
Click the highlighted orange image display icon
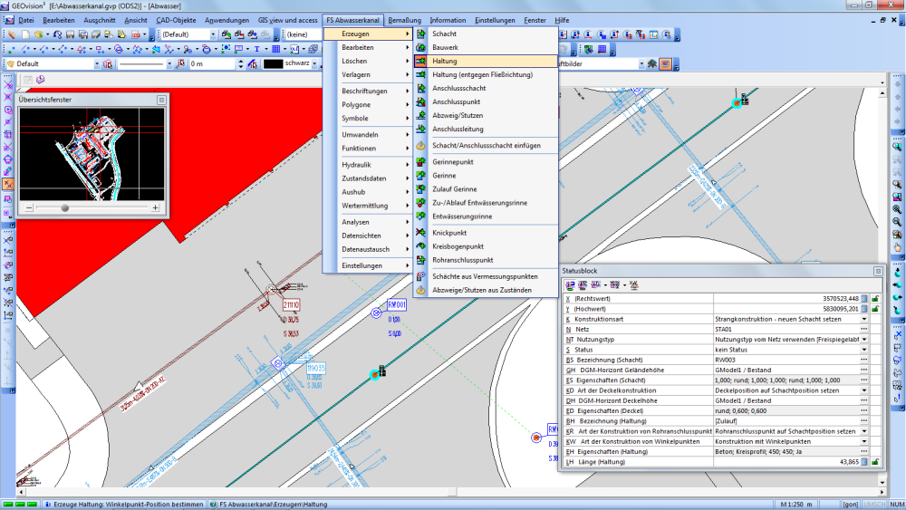665,64
